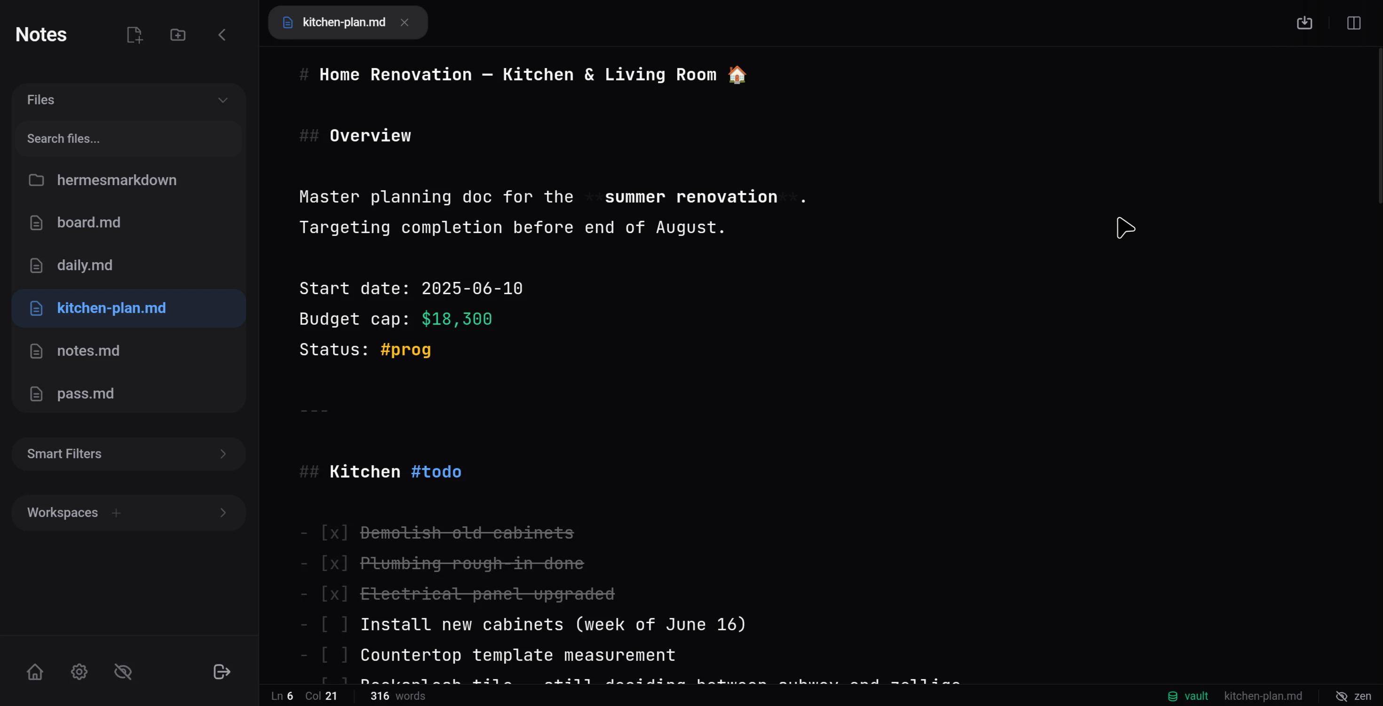Screen dimensions: 1383x706
Task: Click the Files section header label
Action: (x=41, y=100)
